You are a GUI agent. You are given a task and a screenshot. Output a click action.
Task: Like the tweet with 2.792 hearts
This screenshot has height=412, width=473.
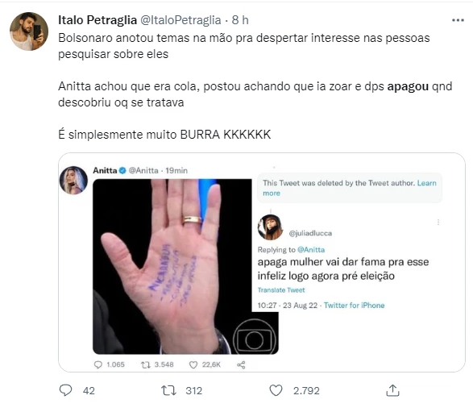coord(276,390)
